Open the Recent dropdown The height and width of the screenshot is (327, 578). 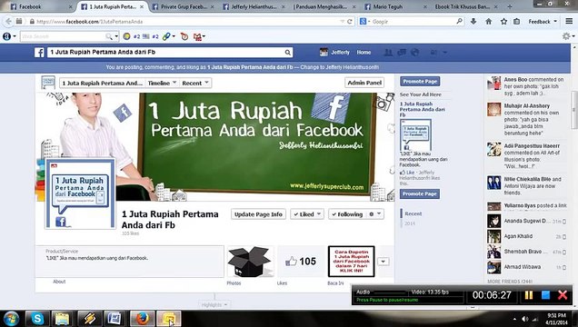[x=195, y=83]
